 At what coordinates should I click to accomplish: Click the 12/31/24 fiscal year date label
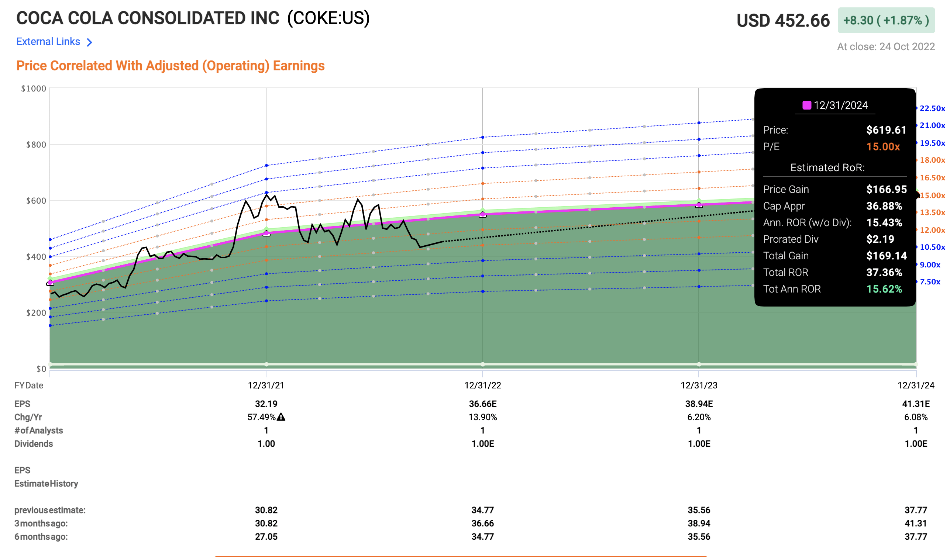point(916,385)
